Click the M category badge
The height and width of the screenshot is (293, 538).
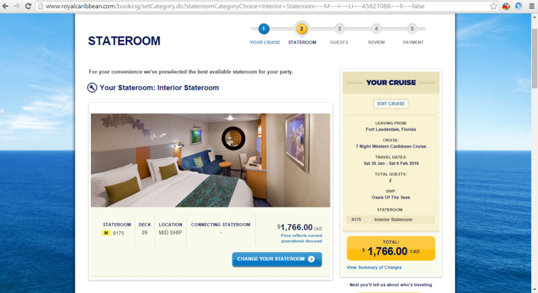[x=106, y=233]
